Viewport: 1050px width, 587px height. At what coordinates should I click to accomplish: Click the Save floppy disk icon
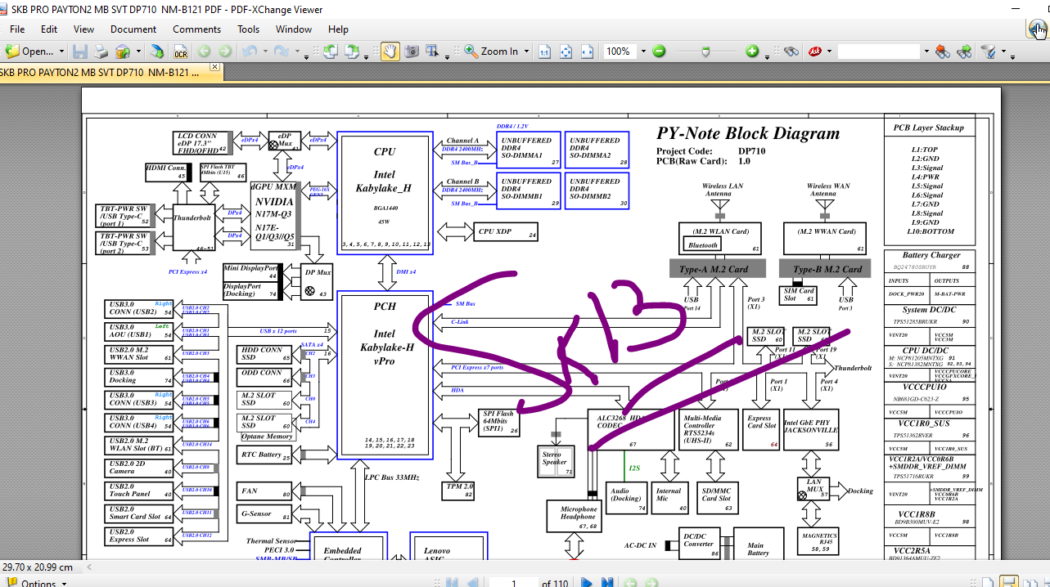click(80, 52)
